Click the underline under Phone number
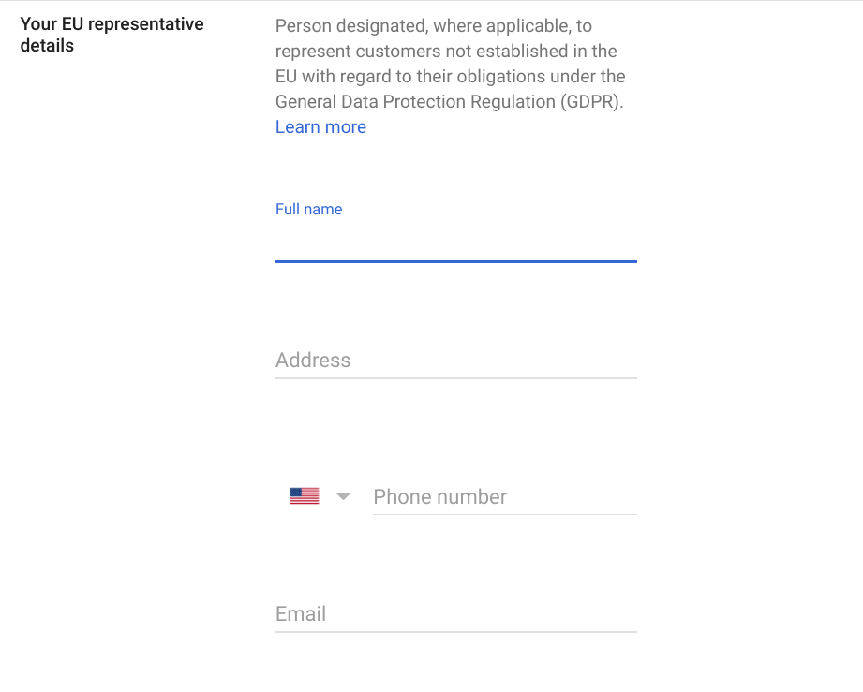 (x=504, y=514)
